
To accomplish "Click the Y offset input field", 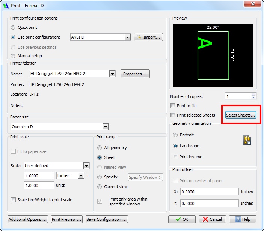I will tap(209, 203).
